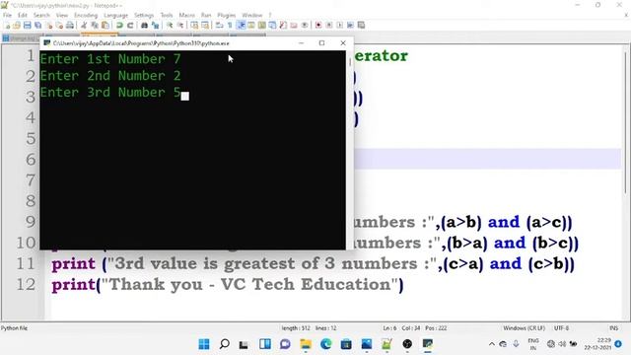Click the Save All toolbar icon

point(37,26)
